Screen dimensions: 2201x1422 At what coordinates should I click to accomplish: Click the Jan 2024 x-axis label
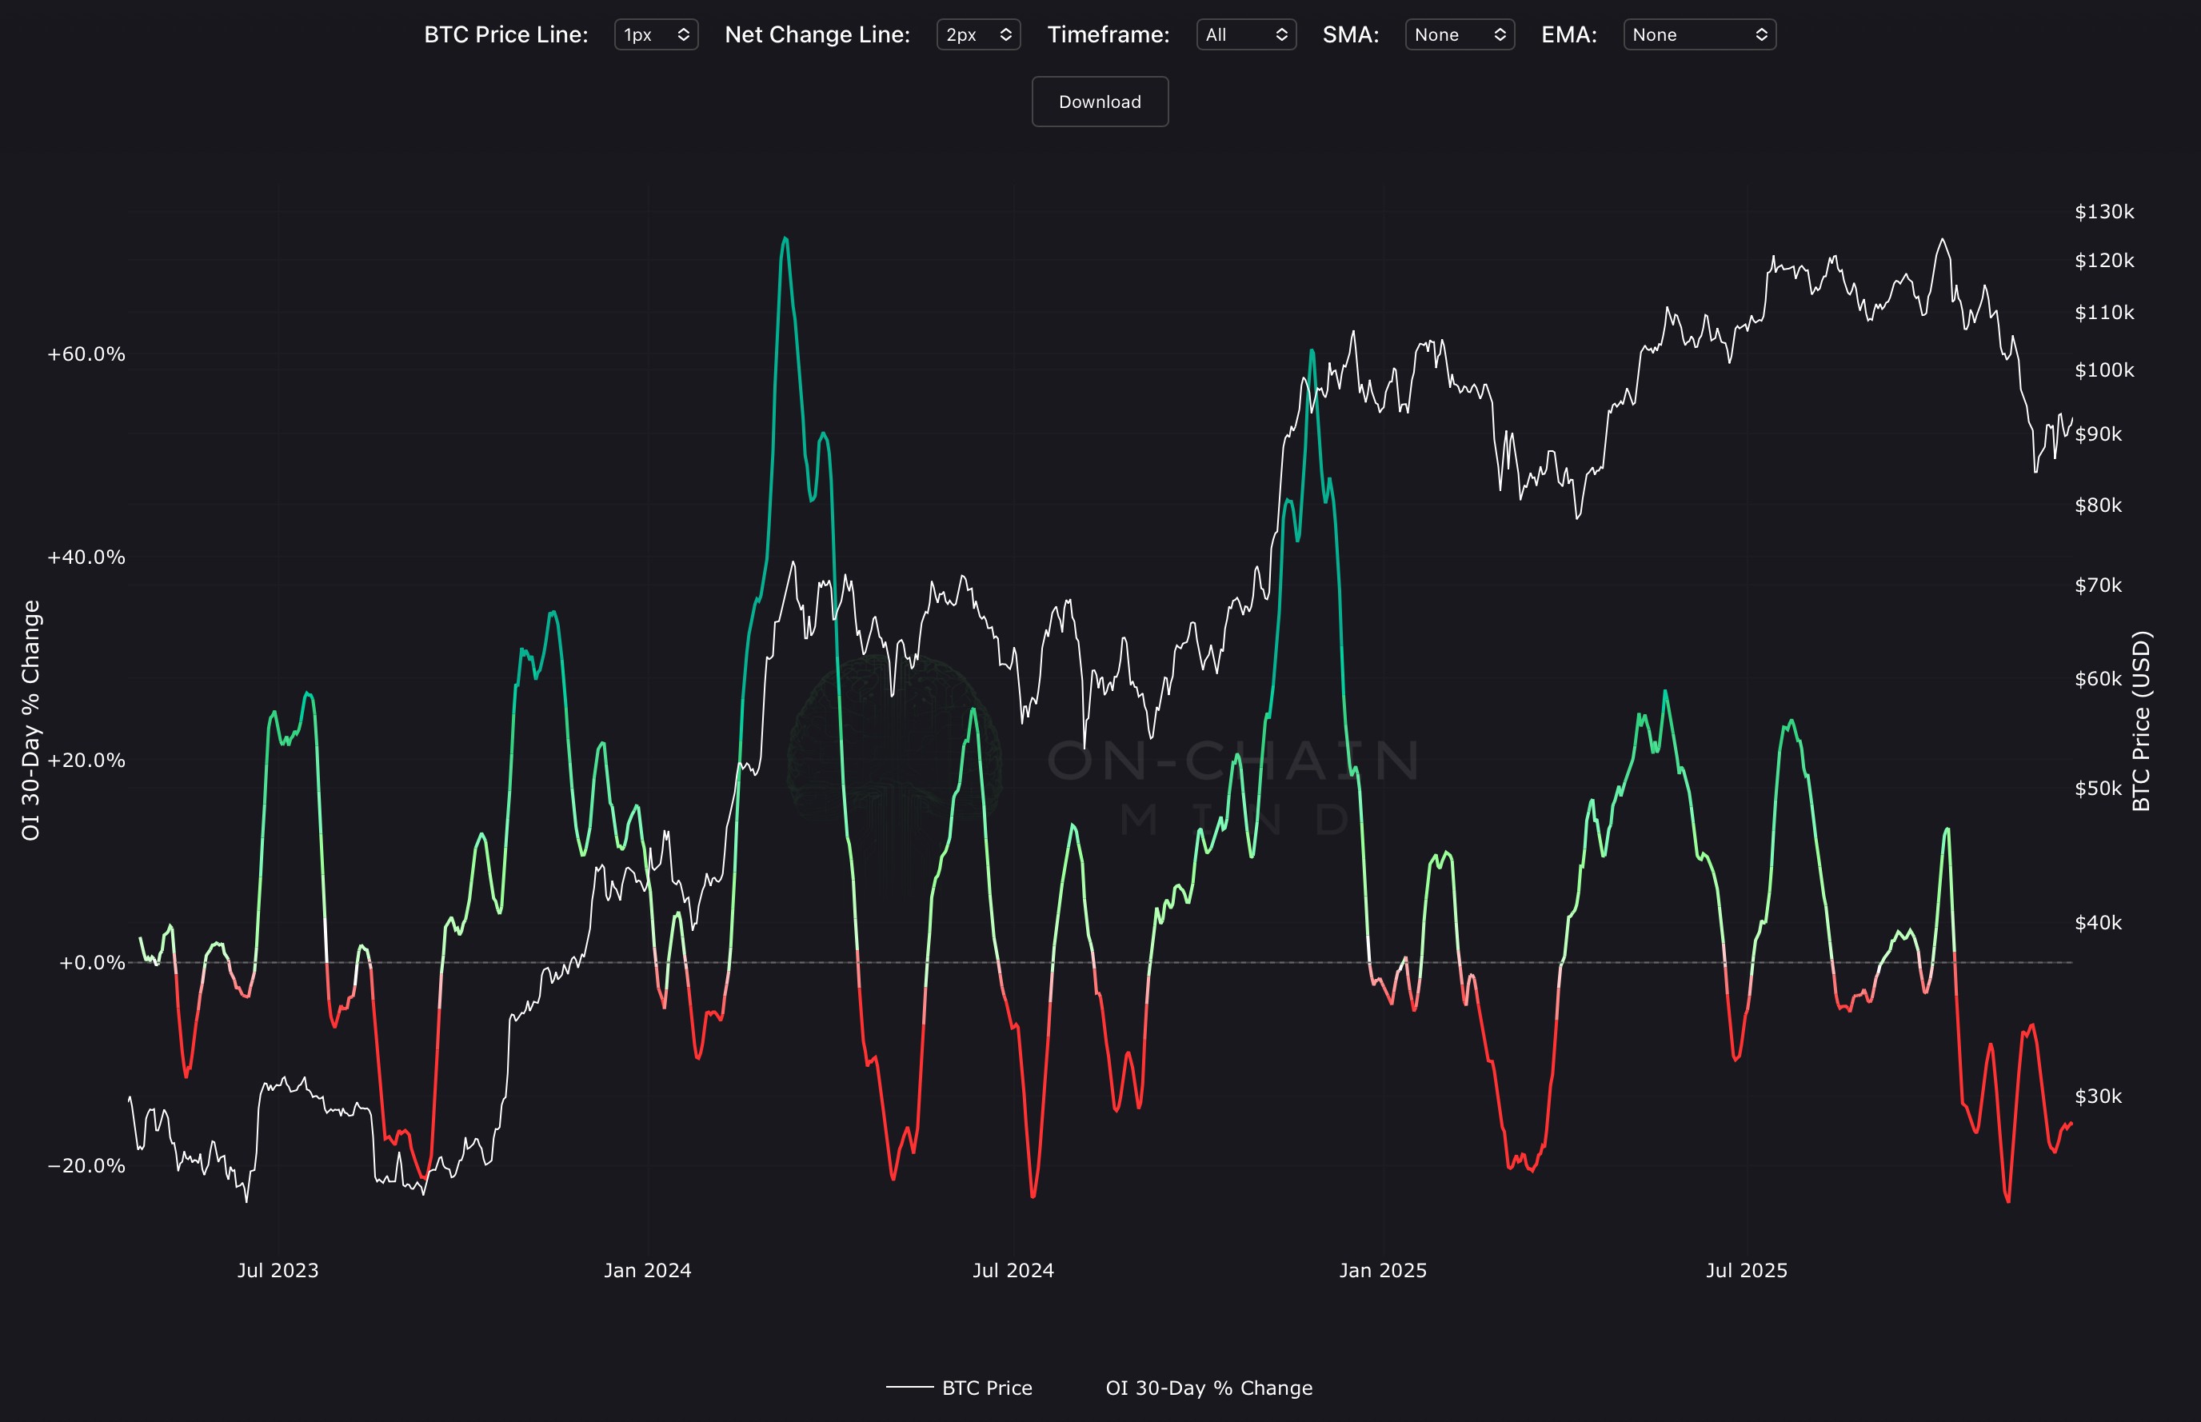click(647, 1271)
